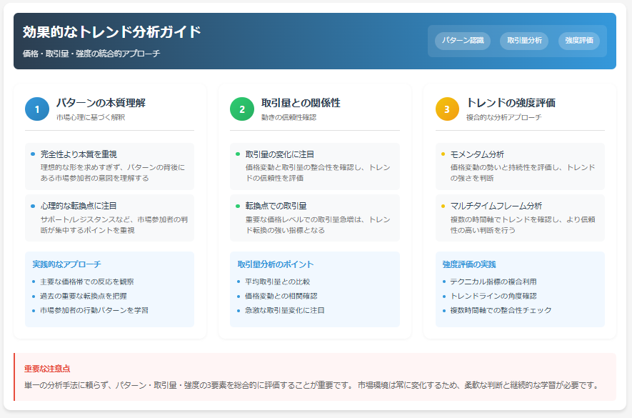Click the 取引量分析 tag in header
This screenshot has height=418, width=632.
(524, 41)
